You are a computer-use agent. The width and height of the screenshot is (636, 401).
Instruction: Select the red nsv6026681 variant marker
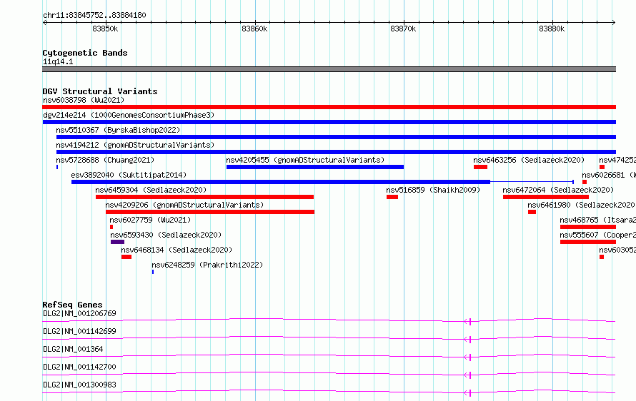[585, 182]
